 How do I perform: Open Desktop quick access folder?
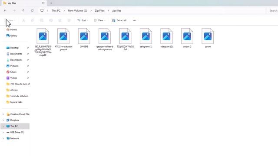click(x=13, y=48)
